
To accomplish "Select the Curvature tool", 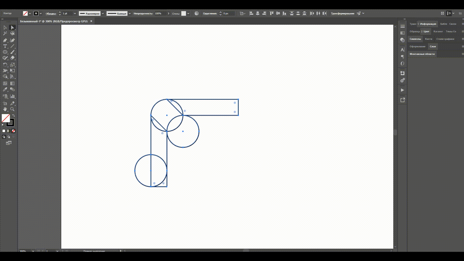I will point(12,40).
